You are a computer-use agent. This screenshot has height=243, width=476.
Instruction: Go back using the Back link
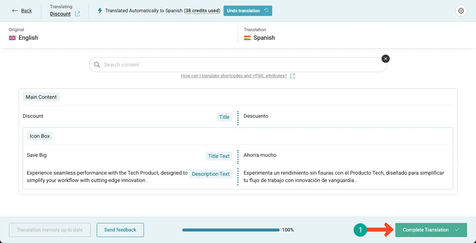[22, 11]
